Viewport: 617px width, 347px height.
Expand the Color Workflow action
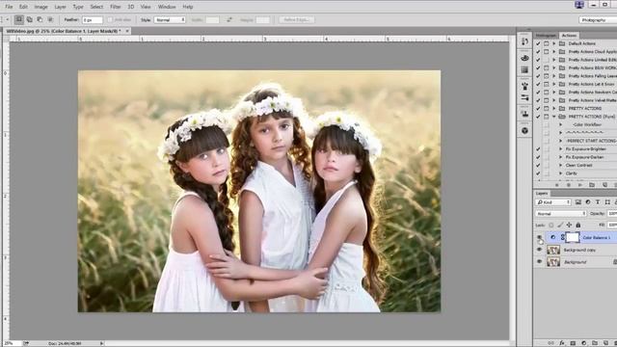tap(561, 124)
